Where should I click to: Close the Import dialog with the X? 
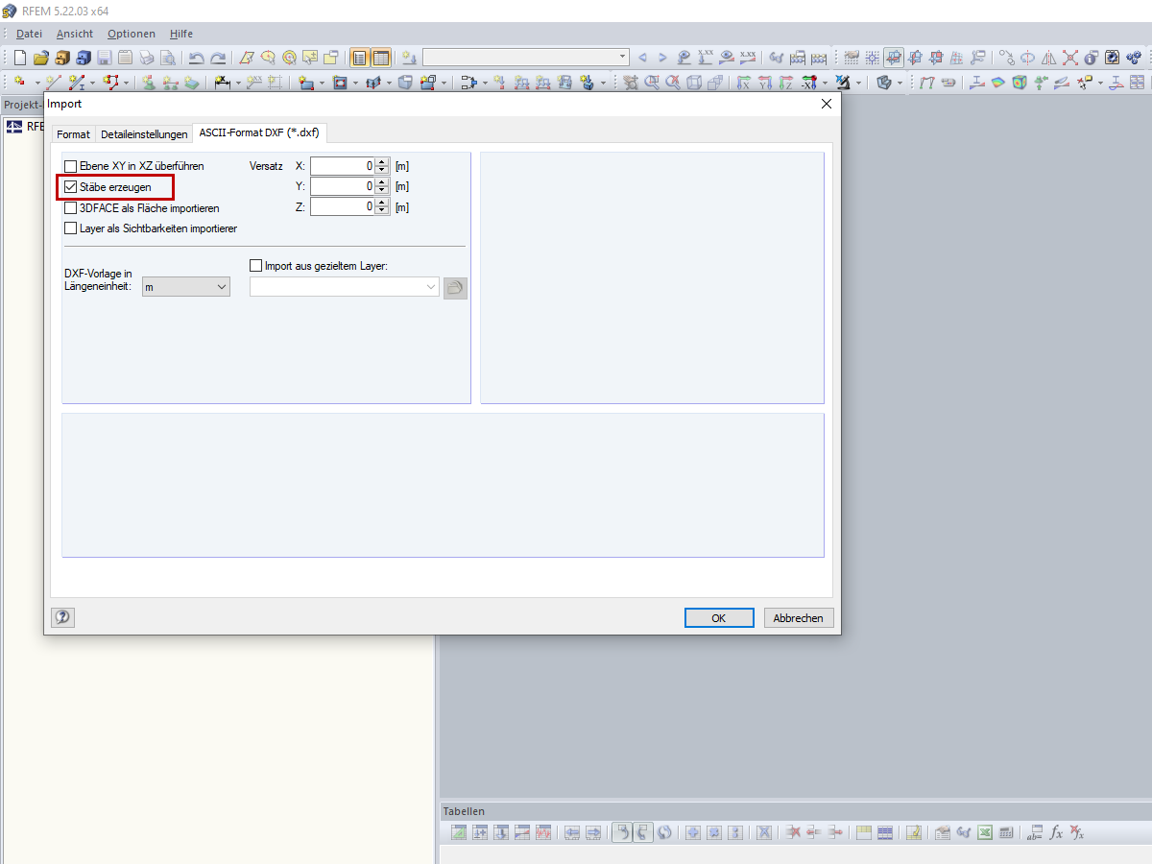point(826,104)
